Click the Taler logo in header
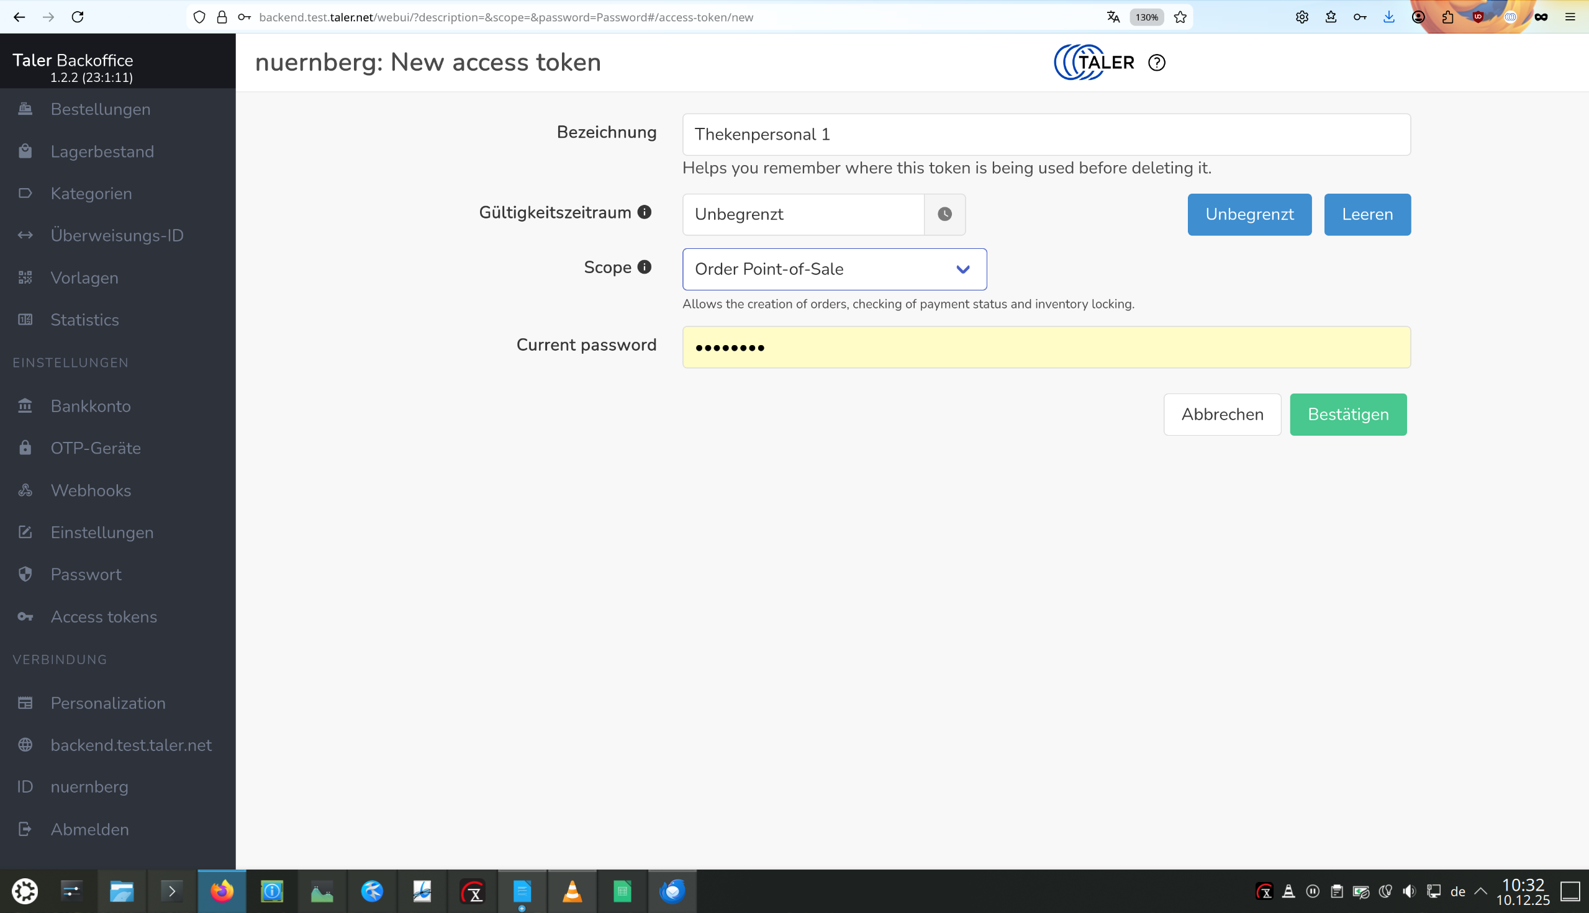1589x913 pixels. point(1094,62)
